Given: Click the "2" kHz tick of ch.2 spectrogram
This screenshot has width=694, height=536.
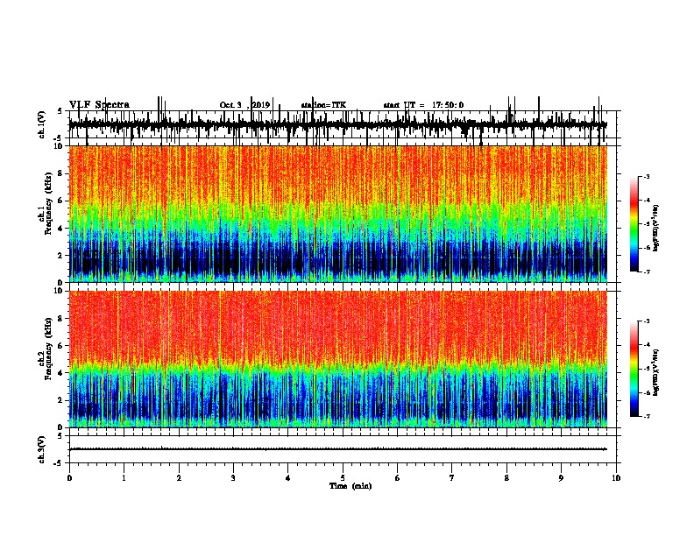Looking at the screenshot, I should tap(60, 400).
